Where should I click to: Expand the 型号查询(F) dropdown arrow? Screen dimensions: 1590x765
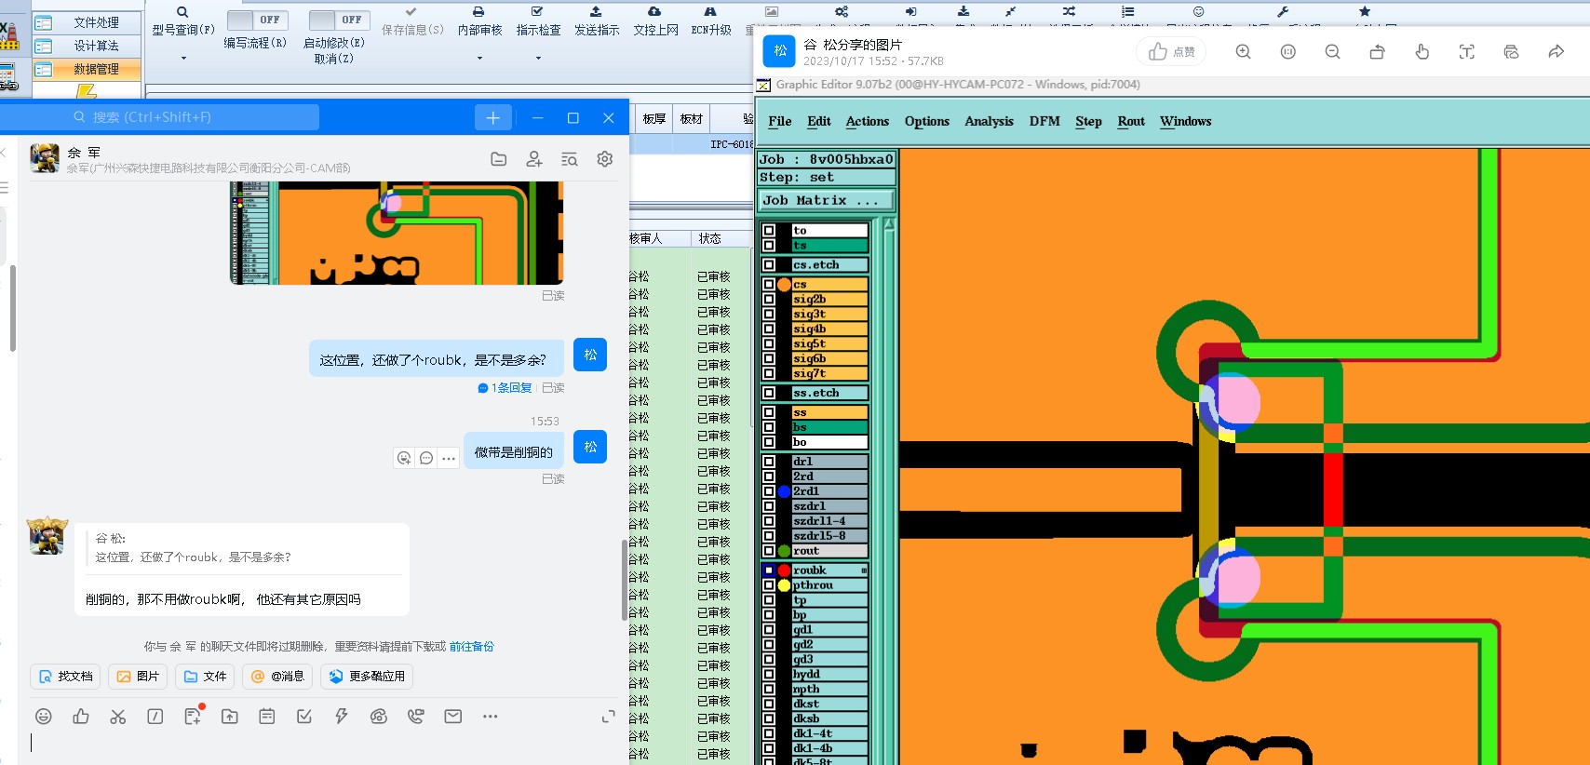pos(183,59)
